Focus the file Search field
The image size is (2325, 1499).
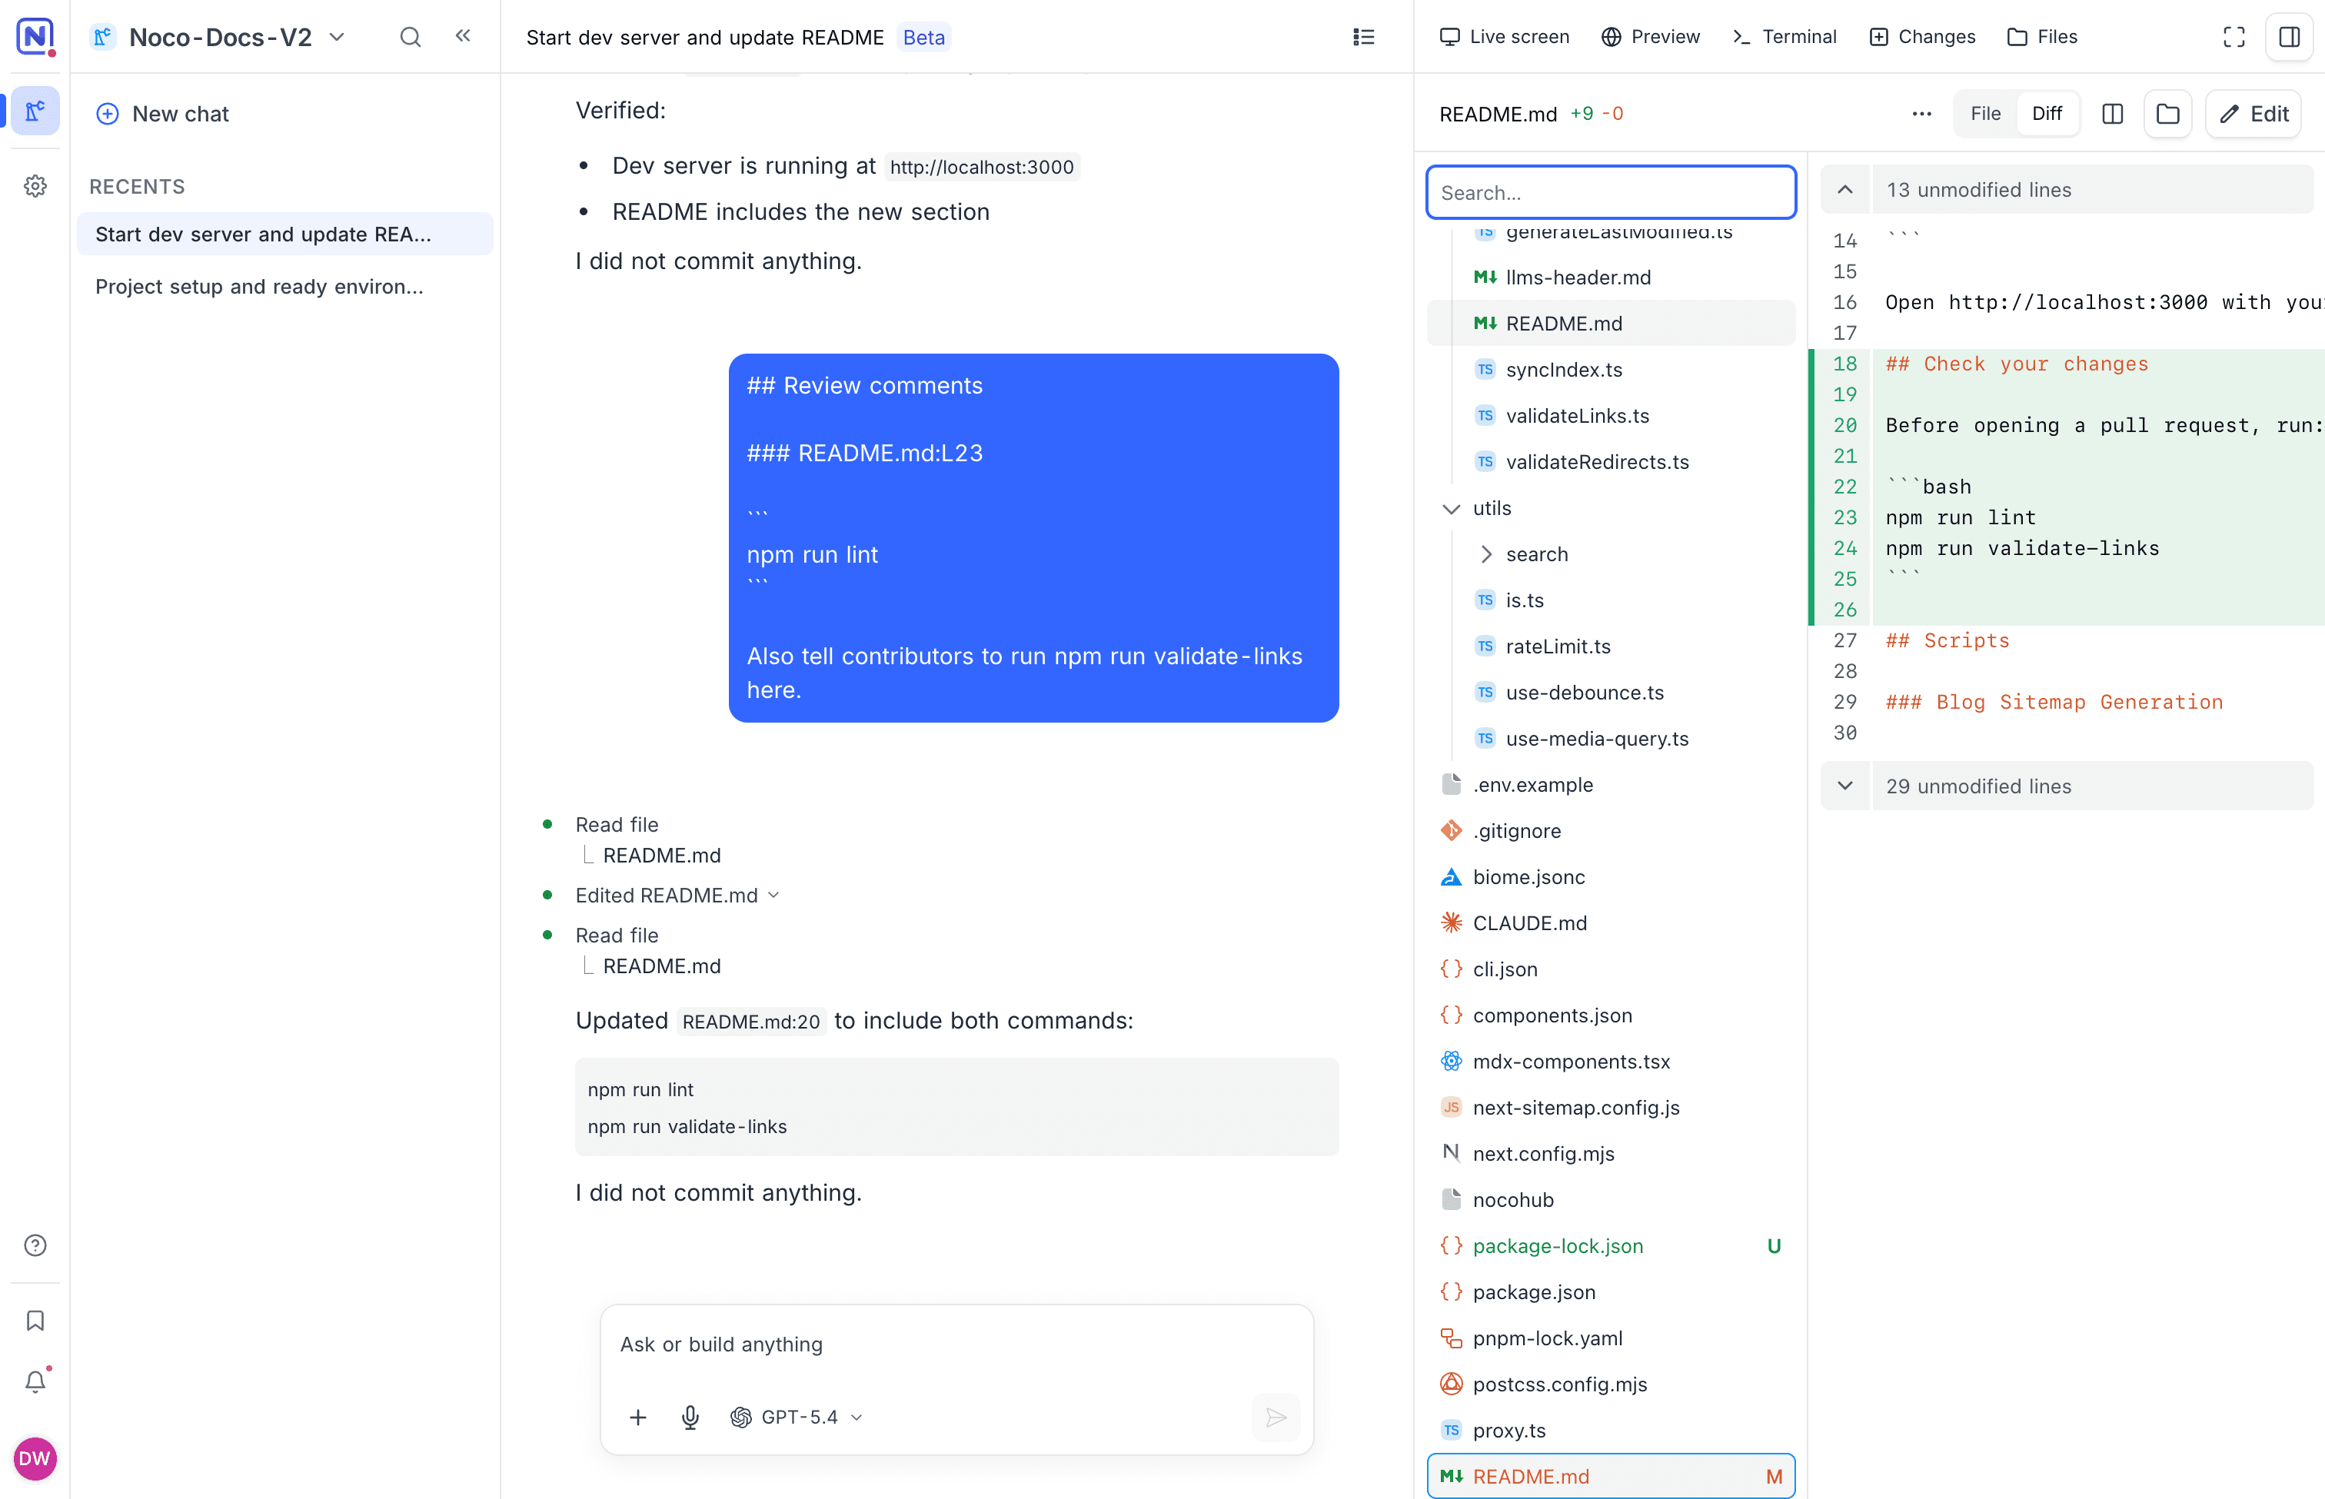(x=1611, y=193)
